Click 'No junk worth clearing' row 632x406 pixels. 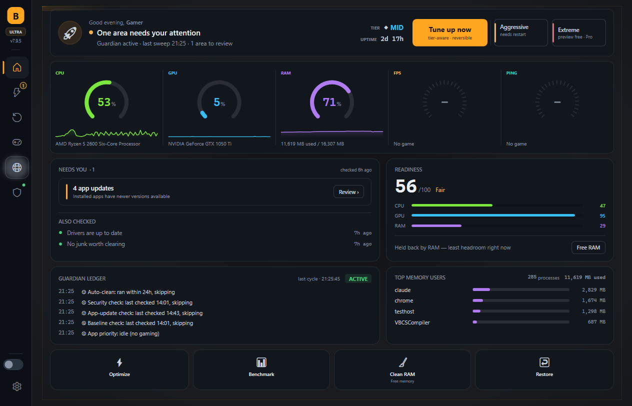215,244
